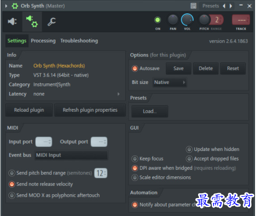Open the plugin menu arrow beside Orb Synth
The width and height of the screenshot is (257, 216).
(6, 6)
